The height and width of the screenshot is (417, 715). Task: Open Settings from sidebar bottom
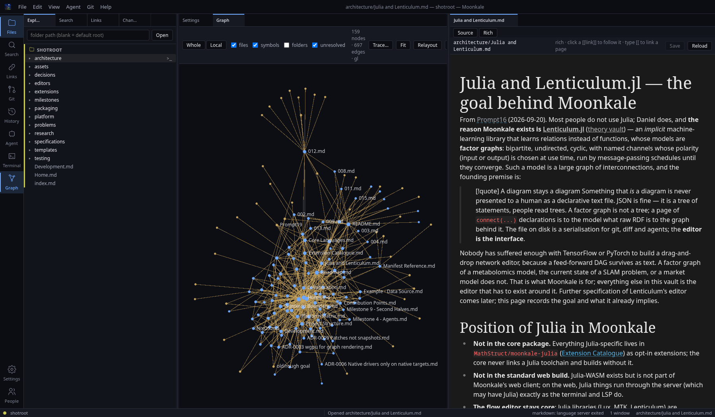coord(12,373)
